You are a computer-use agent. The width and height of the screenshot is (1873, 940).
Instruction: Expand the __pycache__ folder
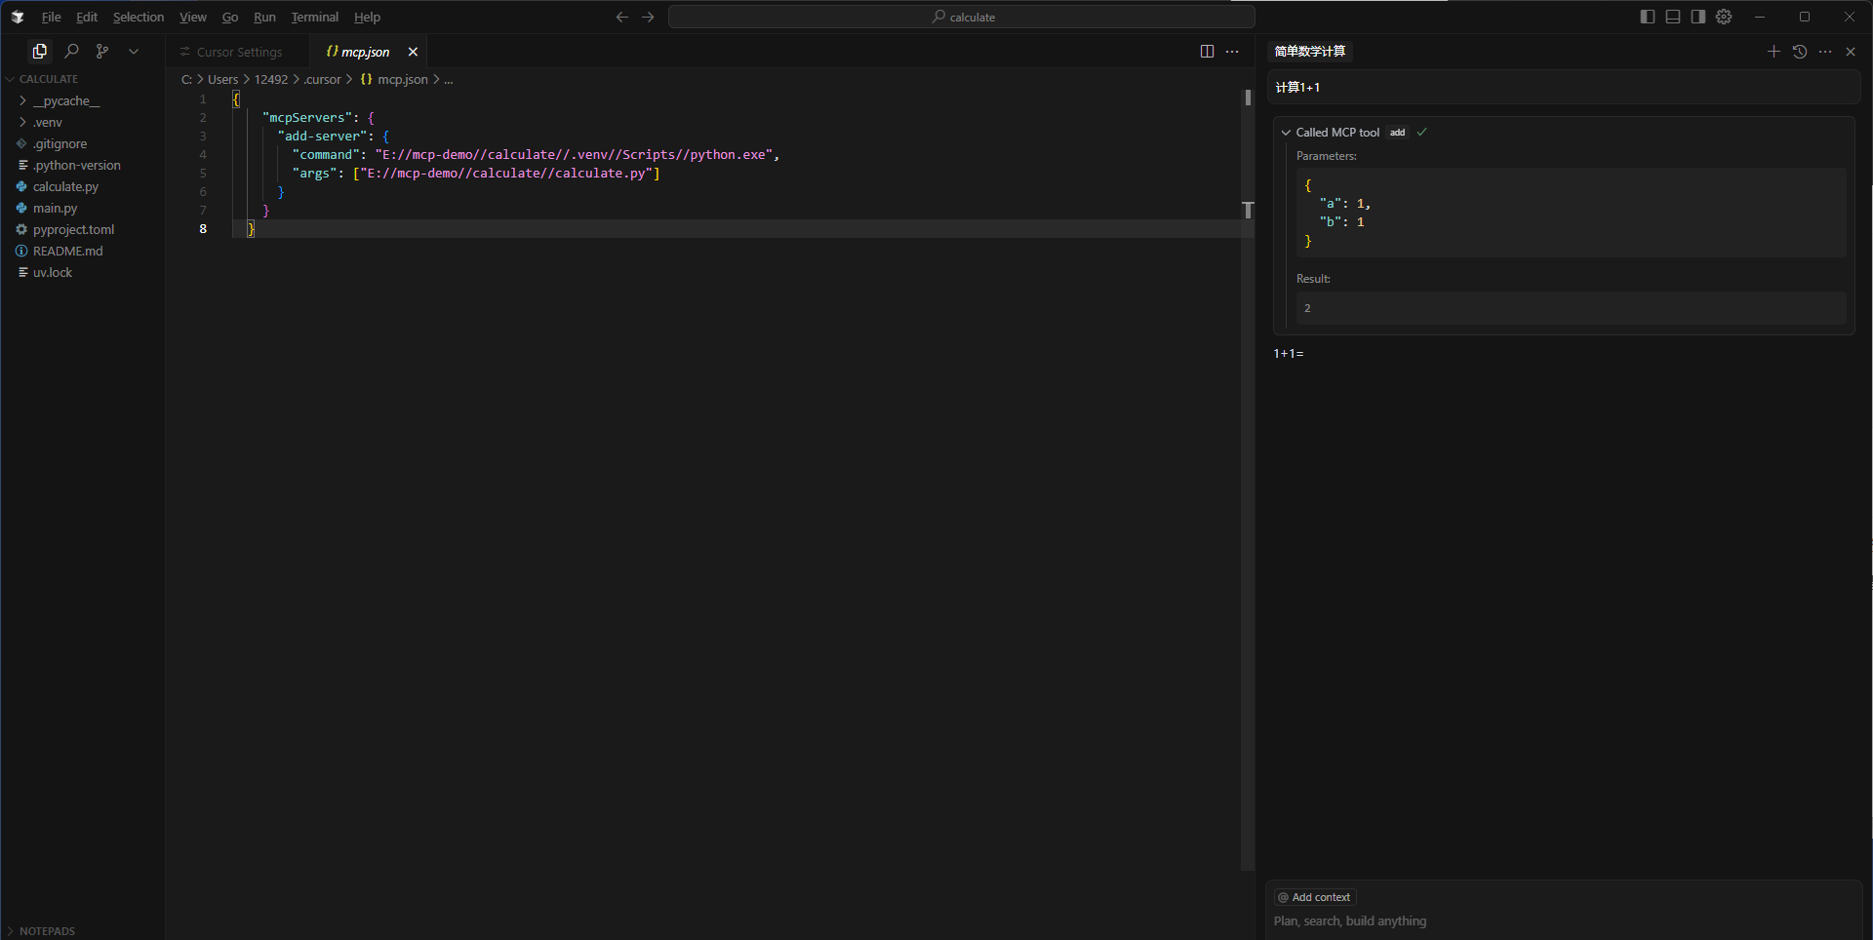pos(65,100)
